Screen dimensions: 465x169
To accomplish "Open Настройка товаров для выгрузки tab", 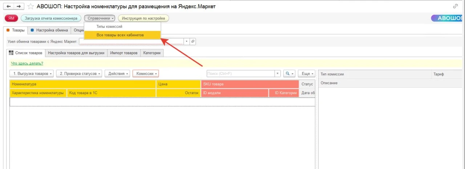I will tap(76, 53).
